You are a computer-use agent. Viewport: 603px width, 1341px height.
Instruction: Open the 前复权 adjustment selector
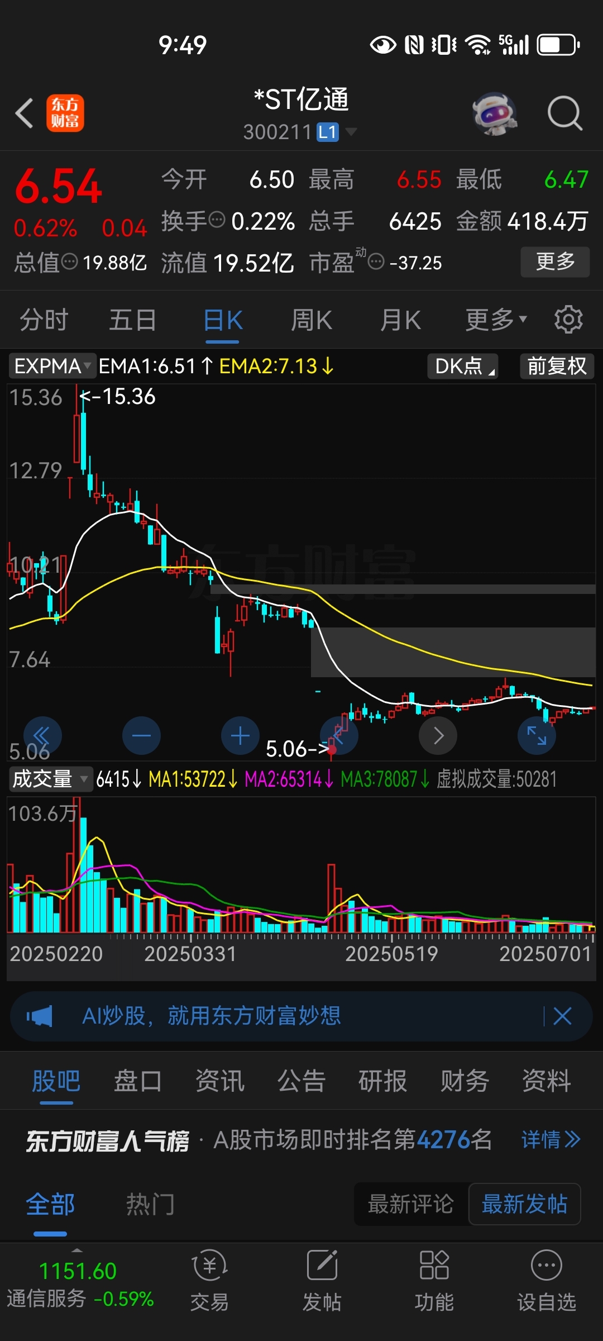[557, 366]
